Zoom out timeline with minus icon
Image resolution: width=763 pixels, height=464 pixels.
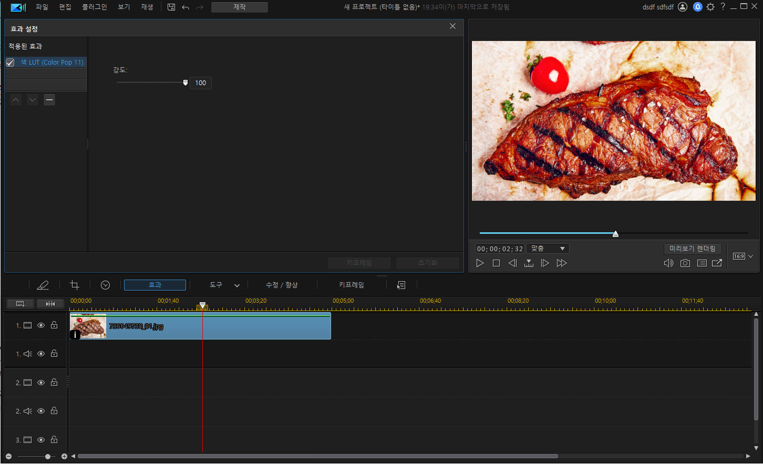pyautogui.click(x=8, y=457)
